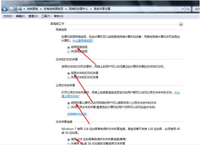Open the 什么是公用文件夹? help link
Screen dimensions: 202x145
(70, 96)
